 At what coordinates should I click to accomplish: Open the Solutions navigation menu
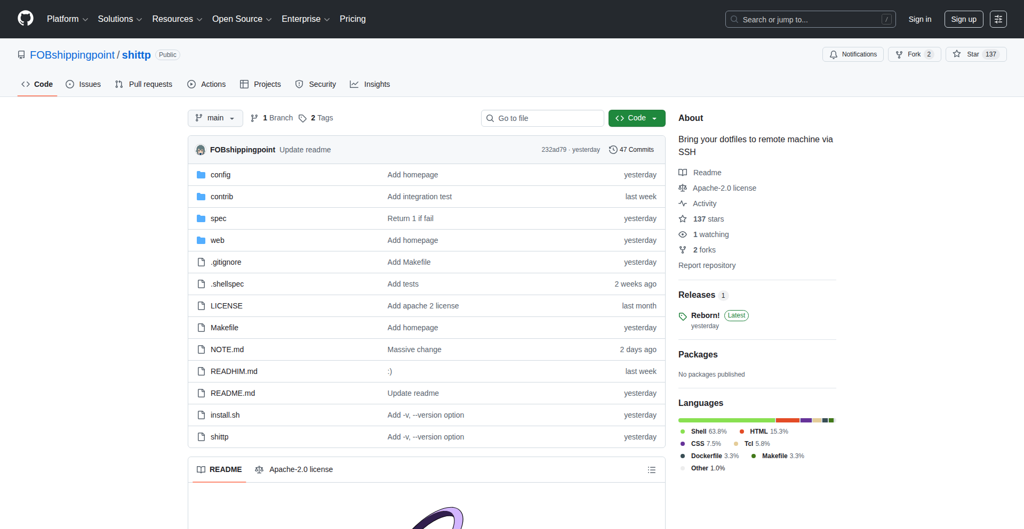click(x=119, y=19)
